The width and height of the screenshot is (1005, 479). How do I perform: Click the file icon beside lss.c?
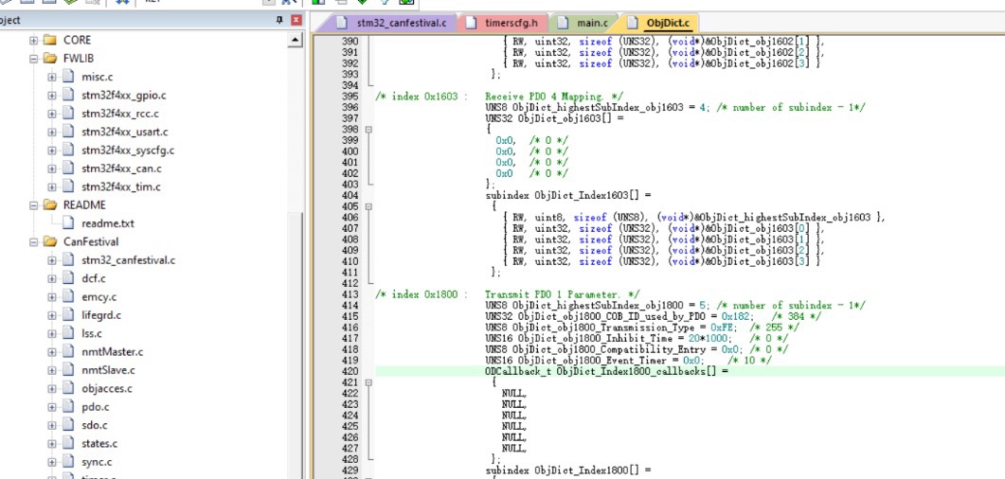[68, 333]
